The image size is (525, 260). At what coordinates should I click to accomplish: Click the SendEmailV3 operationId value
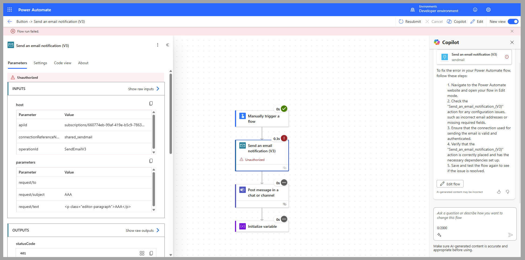click(75, 149)
